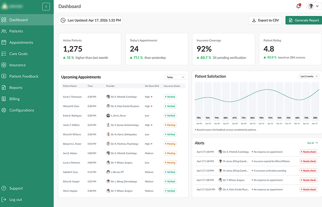Collapse the sidebar with the chevron button

point(46,7)
